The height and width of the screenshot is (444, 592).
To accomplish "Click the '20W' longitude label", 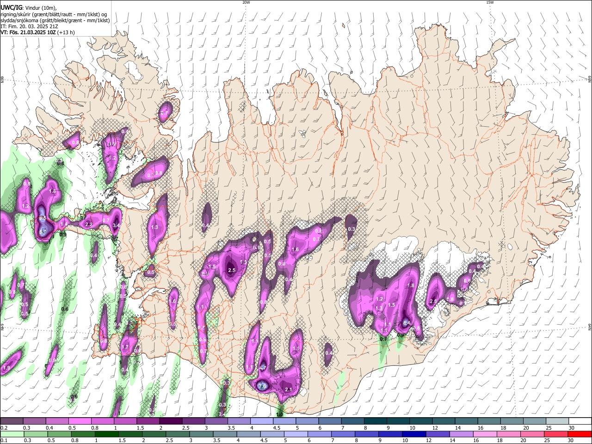I will point(246,2).
